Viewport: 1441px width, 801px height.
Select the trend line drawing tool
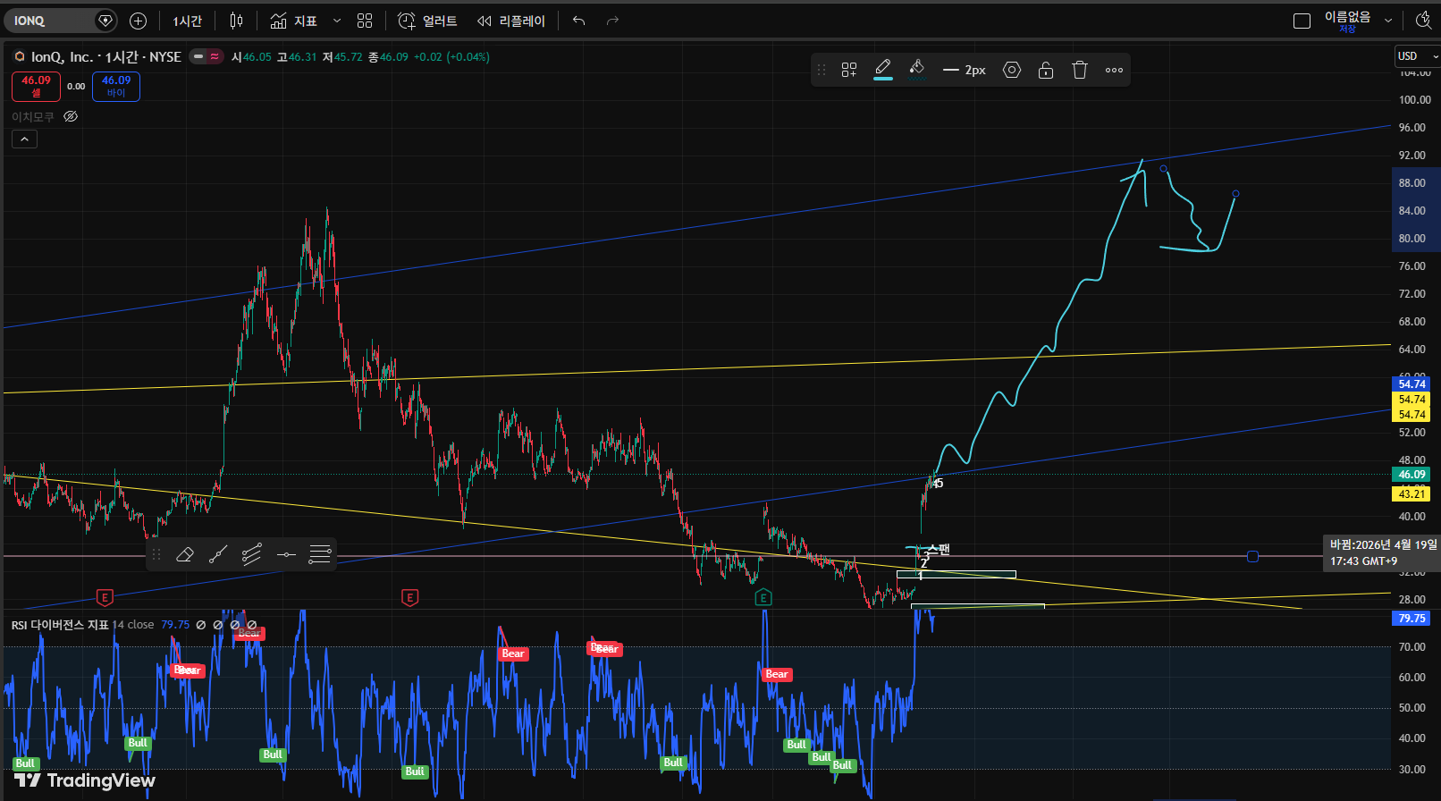[218, 555]
